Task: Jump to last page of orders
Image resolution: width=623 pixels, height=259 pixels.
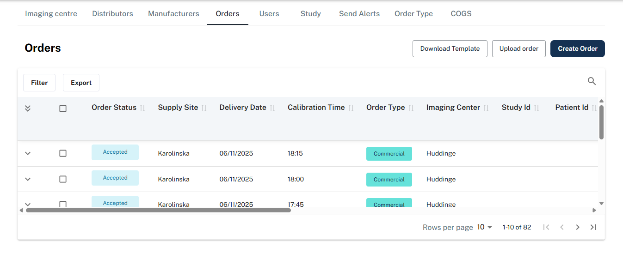Action: pyautogui.click(x=593, y=227)
